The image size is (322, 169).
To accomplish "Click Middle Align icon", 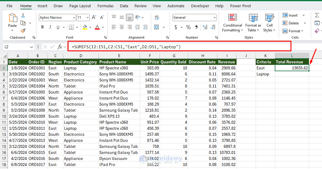I will coord(122,18).
